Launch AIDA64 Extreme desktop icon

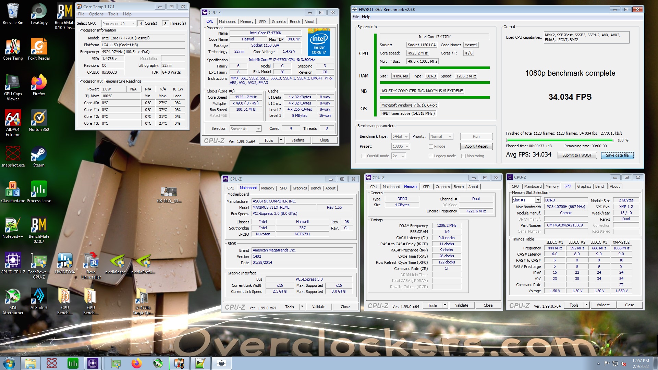pos(13,123)
